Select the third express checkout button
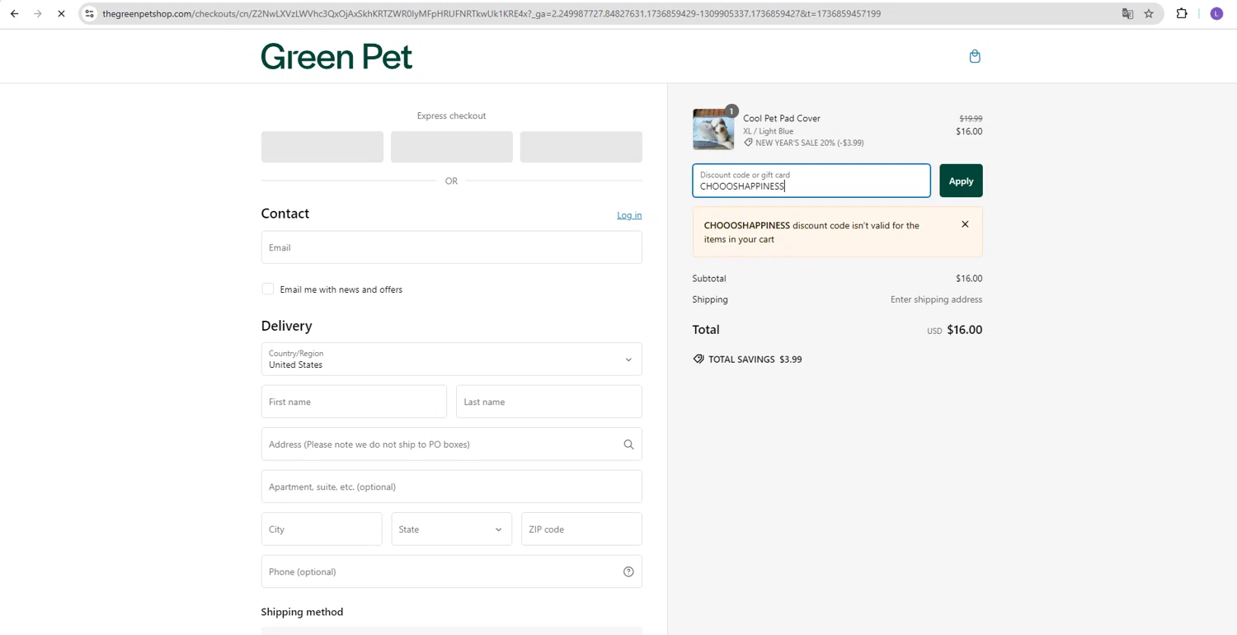Screen dimensions: 1237x635 click(581, 147)
